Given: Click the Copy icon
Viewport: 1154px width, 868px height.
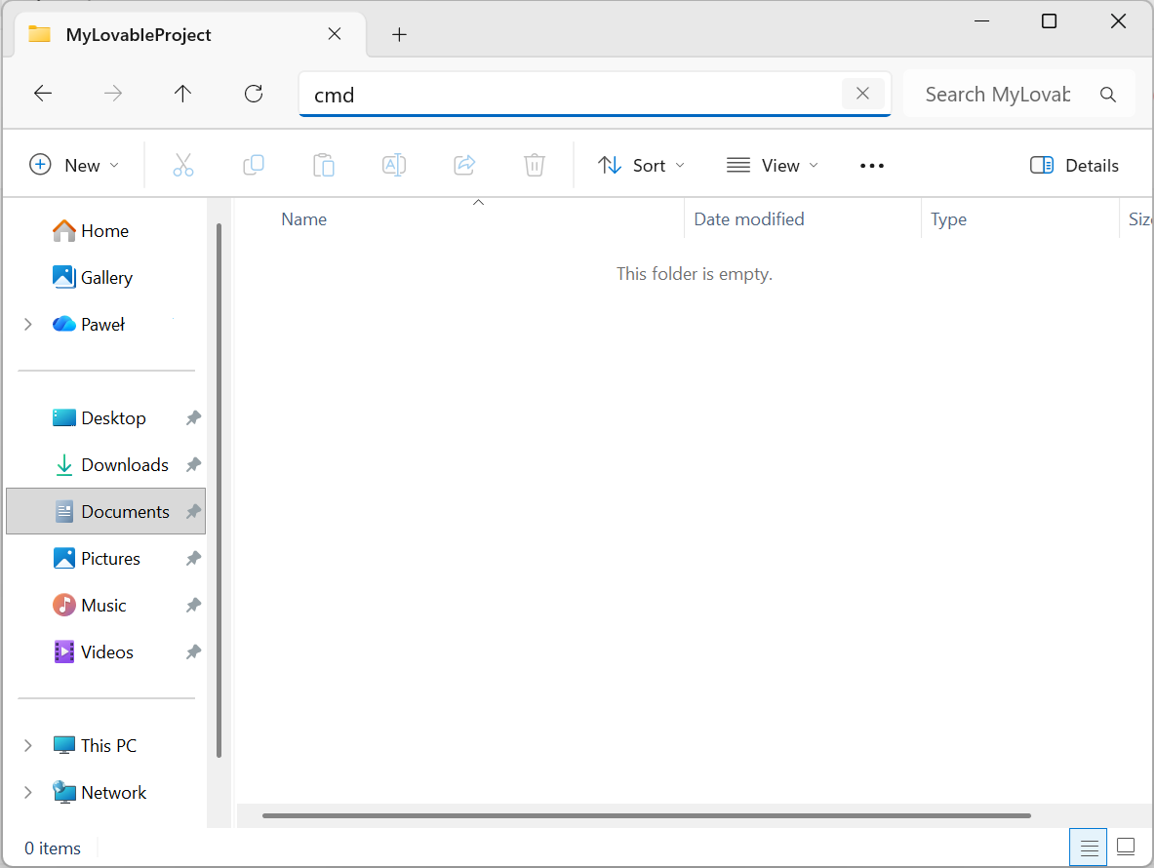Looking at the screenshot, I should (254, 165).
